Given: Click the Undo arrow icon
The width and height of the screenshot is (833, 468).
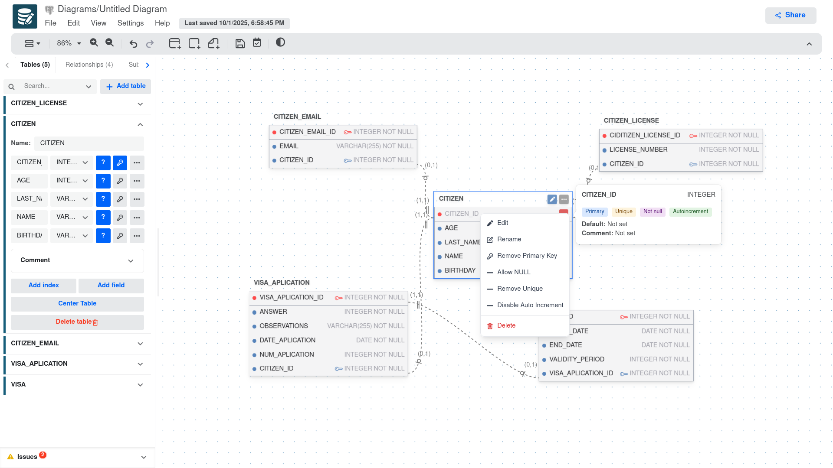Looking at the screenshot, I should [133, 44].
